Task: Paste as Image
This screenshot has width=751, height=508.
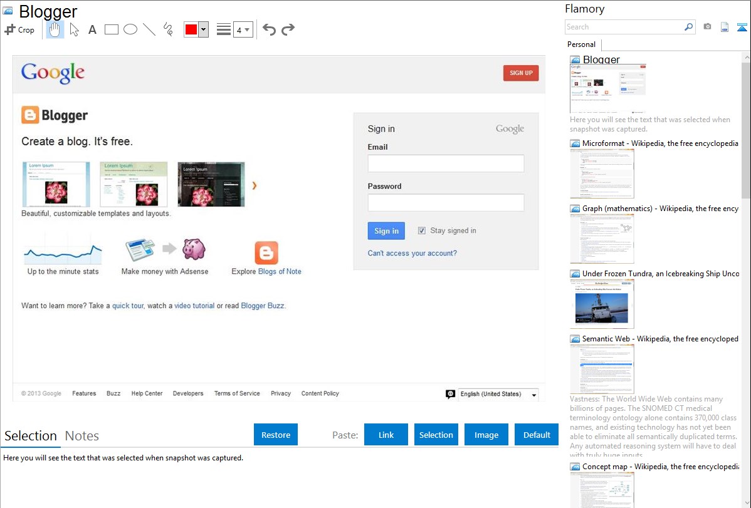Action: tap(486, 435)
